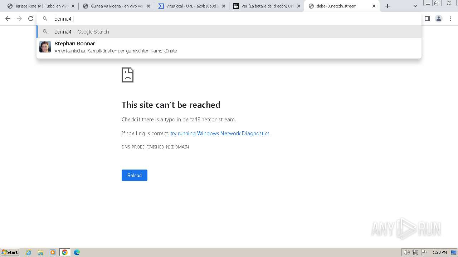Close the Tarjeta Roja Tv tab
This screenshot has height=257, width=458.
[x=73, y=6]
